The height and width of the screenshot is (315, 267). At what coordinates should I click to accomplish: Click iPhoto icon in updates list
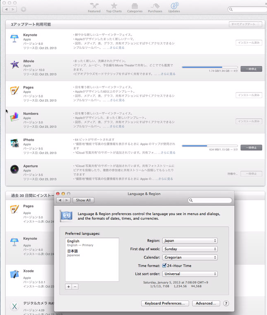point(14,143)
